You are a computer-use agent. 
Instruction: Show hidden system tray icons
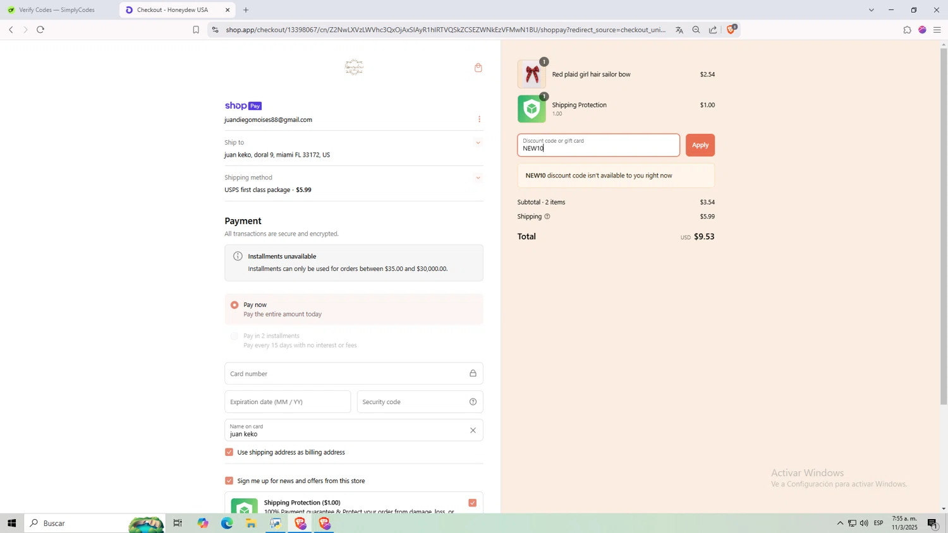(840, 523)
